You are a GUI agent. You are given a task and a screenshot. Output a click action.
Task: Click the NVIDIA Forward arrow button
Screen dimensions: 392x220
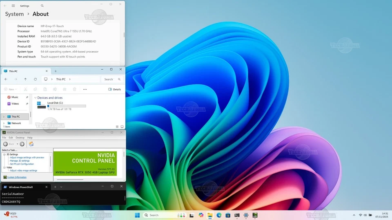[22, 144]
